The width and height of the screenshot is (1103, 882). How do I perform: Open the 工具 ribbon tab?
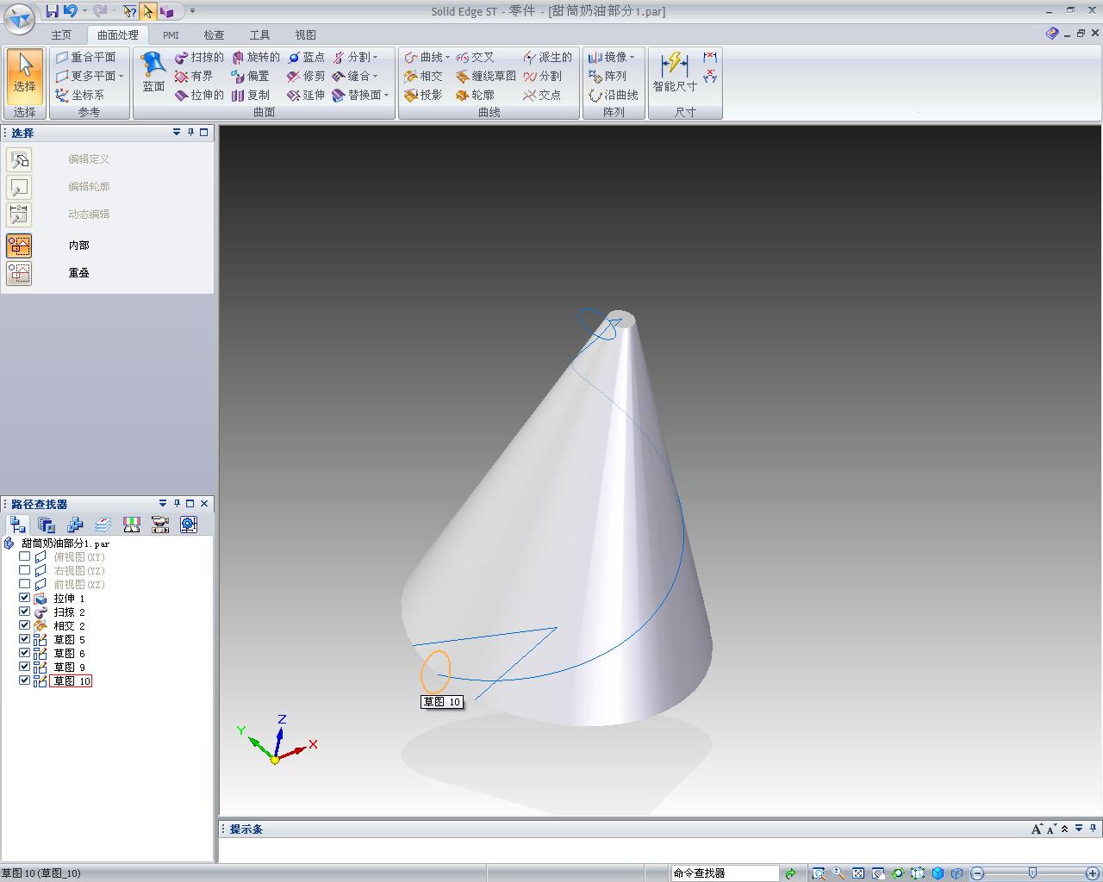tap(259, 35)
